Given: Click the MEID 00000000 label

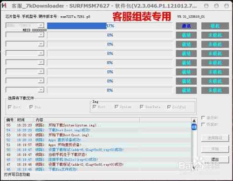Looking at the screenshot, I should coord(34,30).
